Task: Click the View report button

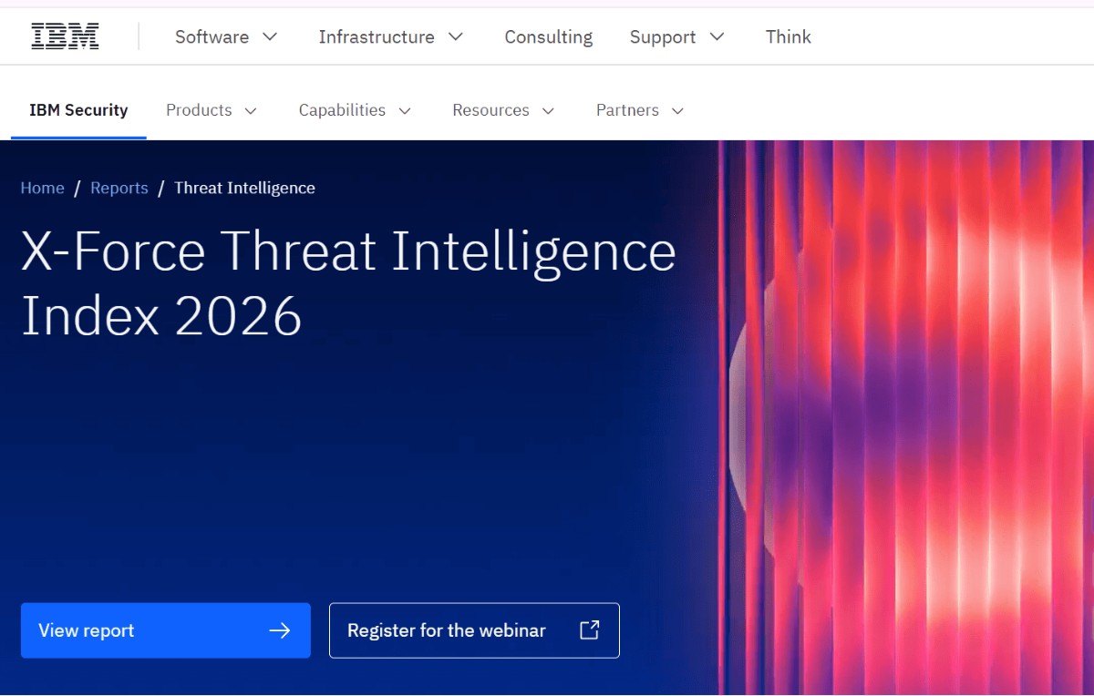Action: click(166, 630)
